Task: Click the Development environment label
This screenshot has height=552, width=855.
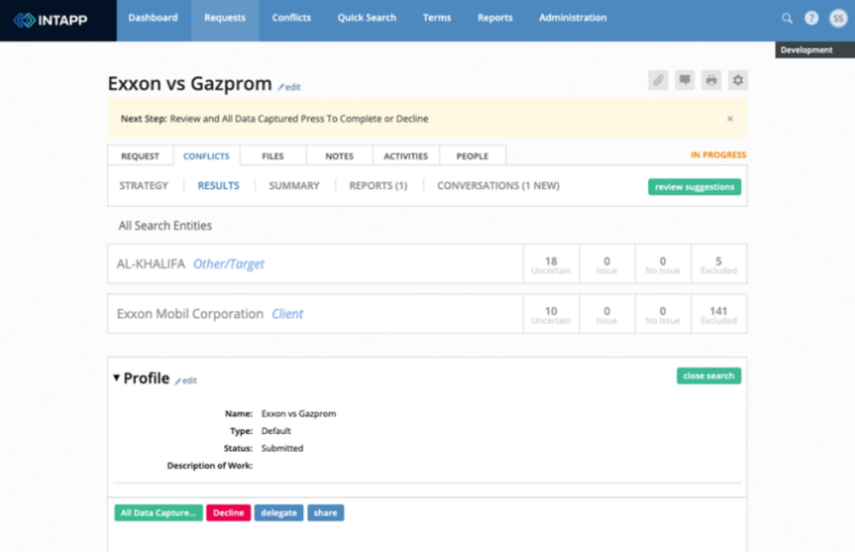Action: (815, 50)
